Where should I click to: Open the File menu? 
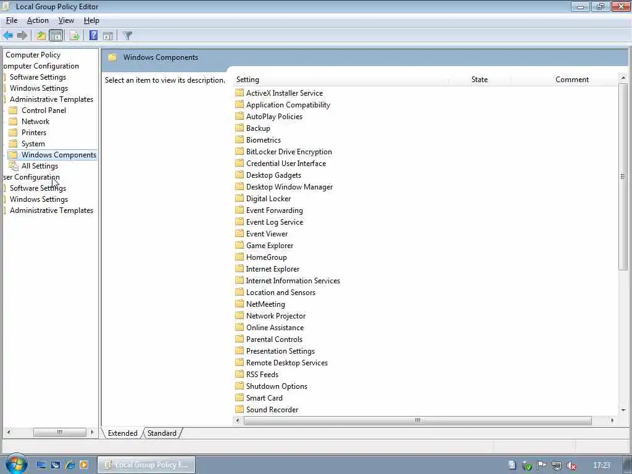pyautogui.click(x=12, y=20)
